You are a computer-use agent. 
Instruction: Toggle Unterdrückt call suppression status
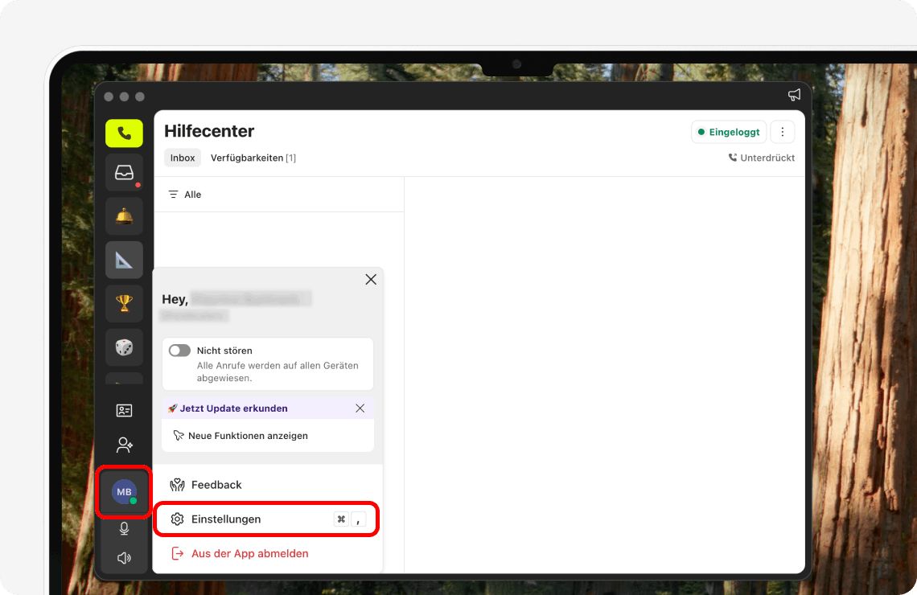761,158
